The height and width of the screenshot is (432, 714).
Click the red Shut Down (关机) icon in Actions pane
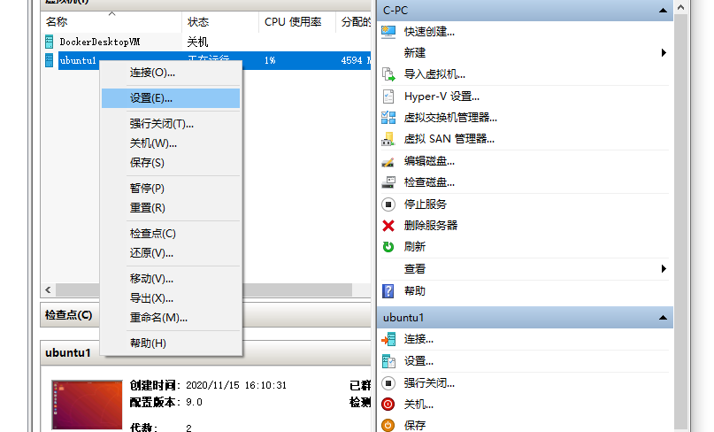coord(388,405)
